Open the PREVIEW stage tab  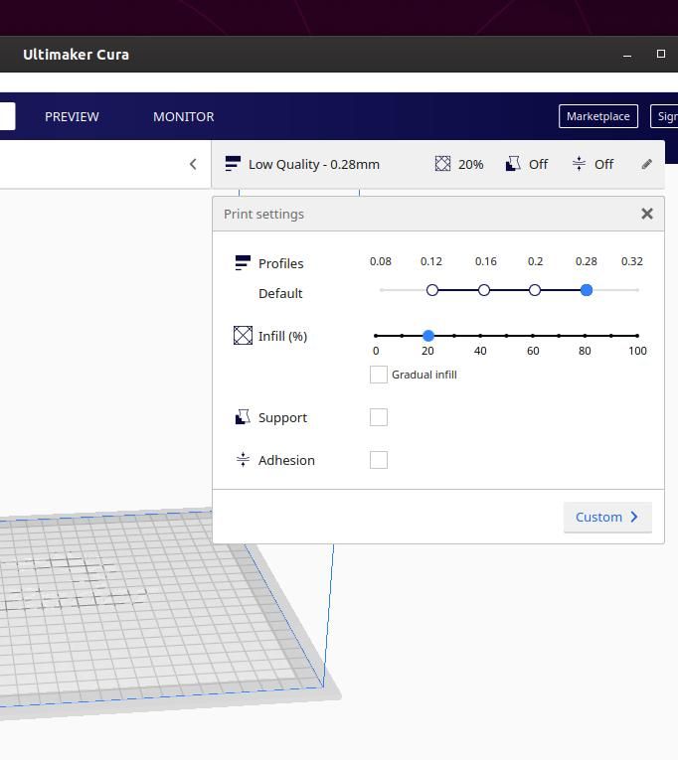tap(72, 117)
